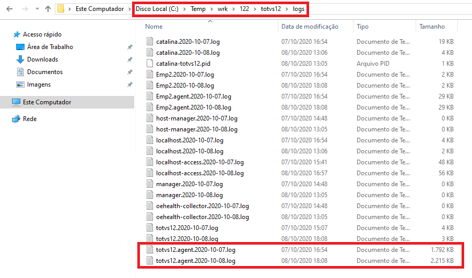Click the Downloads icon in the sidebar

tap(21, 59)
